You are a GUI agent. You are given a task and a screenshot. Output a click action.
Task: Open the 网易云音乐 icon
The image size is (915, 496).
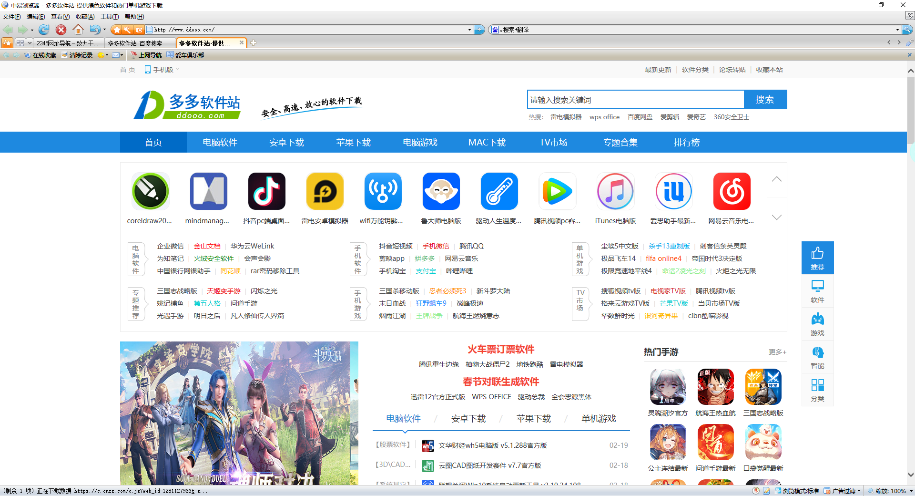(x=732, y=191)
